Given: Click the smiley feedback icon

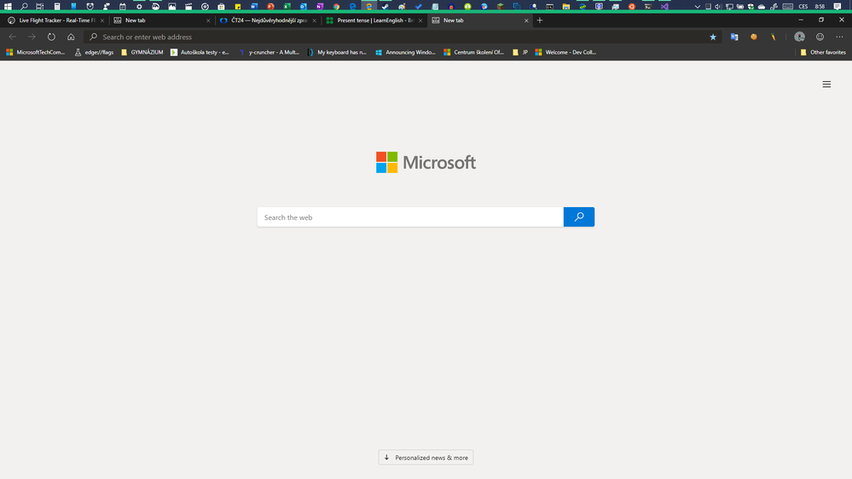Looking at the screenshot, I should pos(820,37).
